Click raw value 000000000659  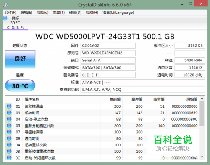coord(184,113)
